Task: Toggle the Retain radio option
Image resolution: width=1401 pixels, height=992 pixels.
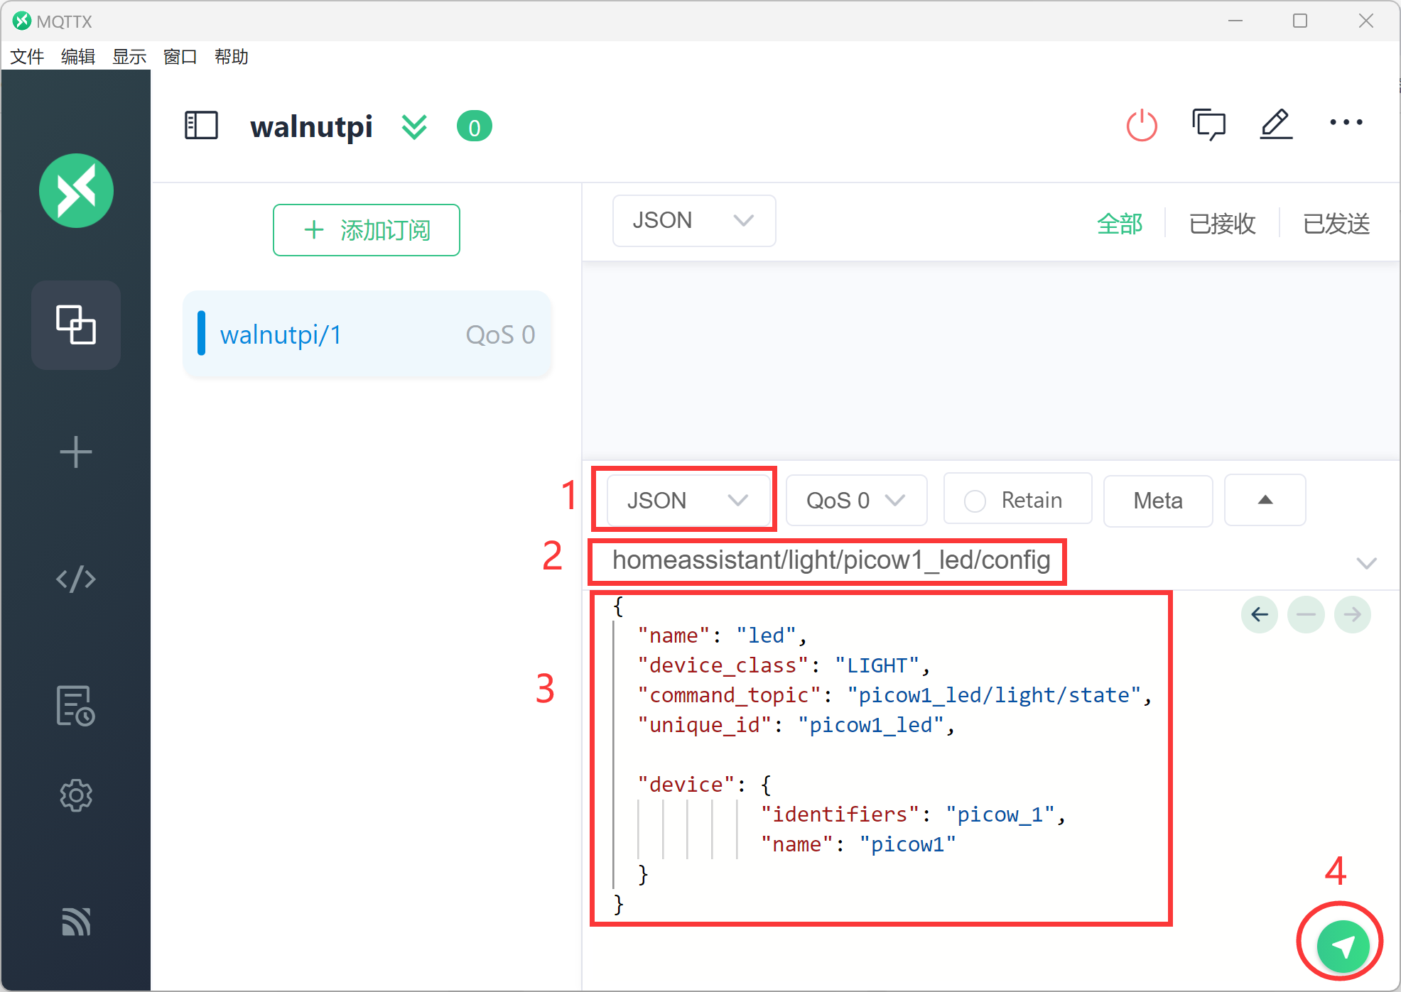Action: (x=1017, y=500)
